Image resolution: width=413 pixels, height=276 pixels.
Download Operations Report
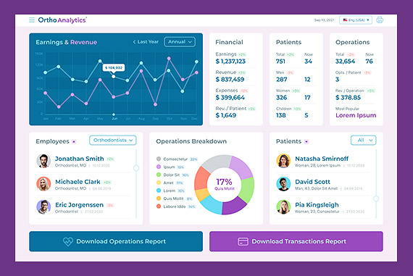116,241
